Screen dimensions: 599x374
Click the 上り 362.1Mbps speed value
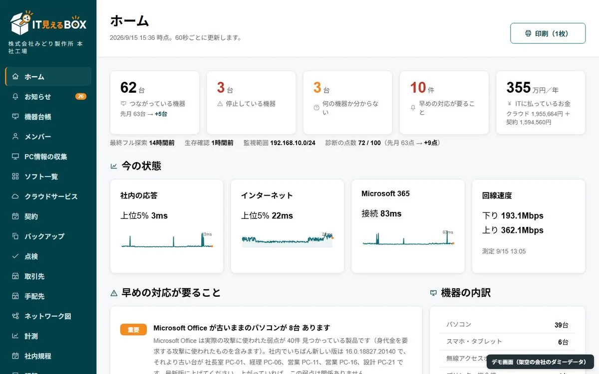513,230
